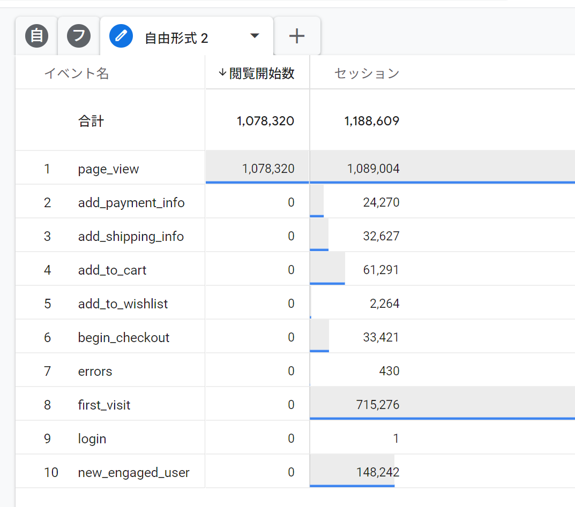Screen dimensions: 575x507
Task: Click total session value 1,188,609
Action: point(372,121)
